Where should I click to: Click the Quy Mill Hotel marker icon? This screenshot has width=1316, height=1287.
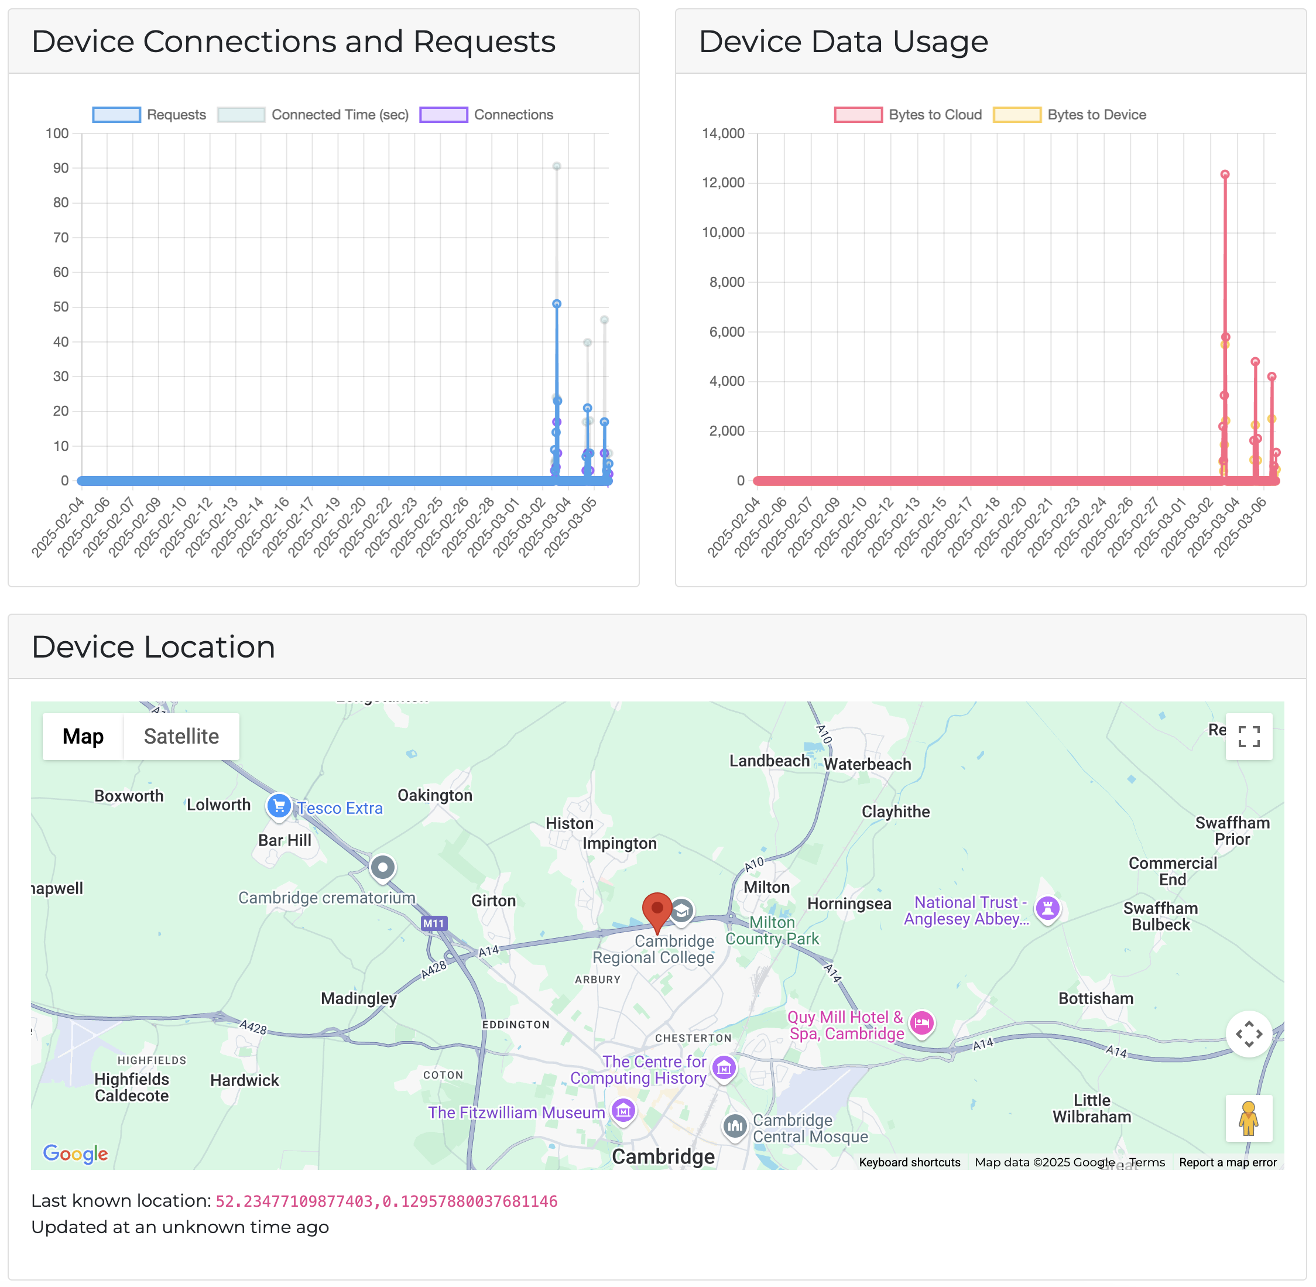click(921, 1024)
